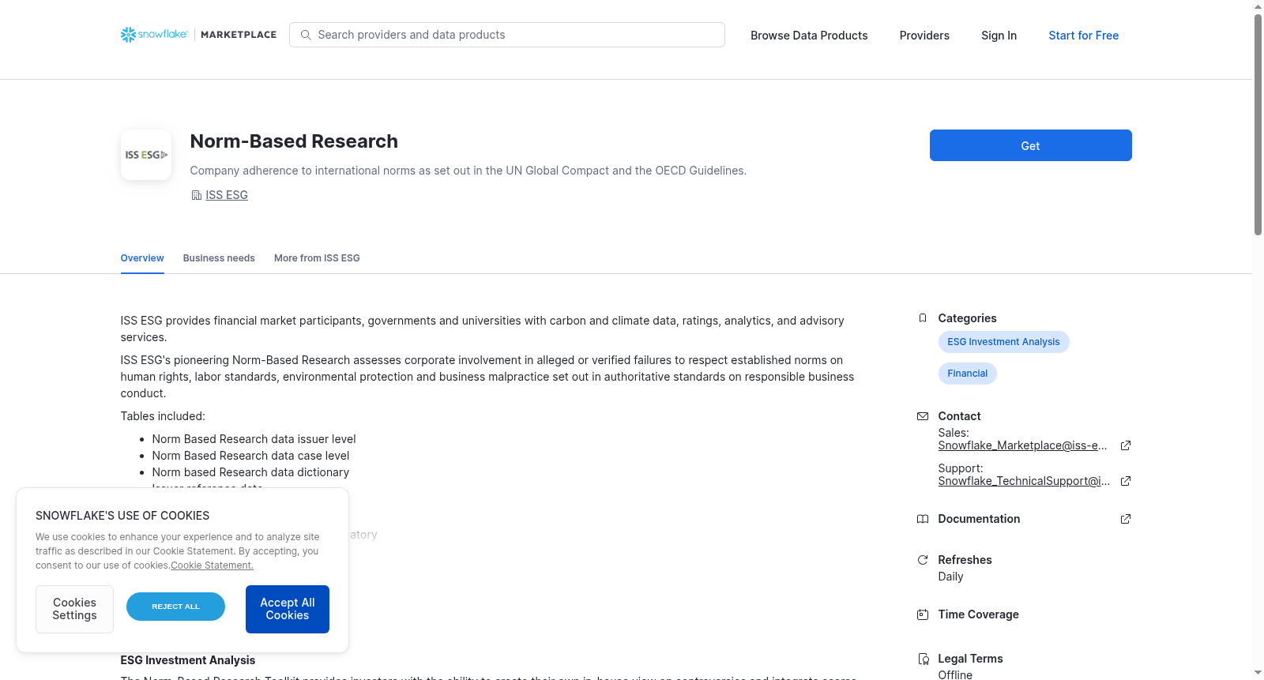Click the Snowflake_TechnicalSupport email link
The height and width of the screenshot is (680, 1264).
(x=1024, y=481)
